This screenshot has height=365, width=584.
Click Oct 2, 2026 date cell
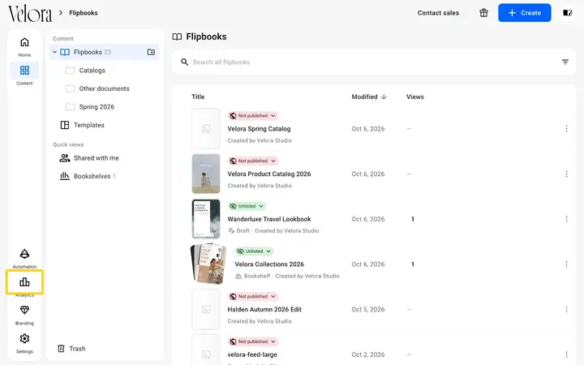pyautogui.click(x=368, y=354)
